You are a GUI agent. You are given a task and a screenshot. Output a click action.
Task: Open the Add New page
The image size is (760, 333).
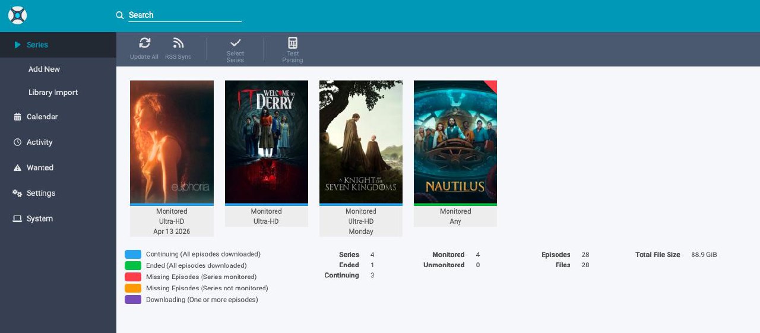[x=44, y=69]
